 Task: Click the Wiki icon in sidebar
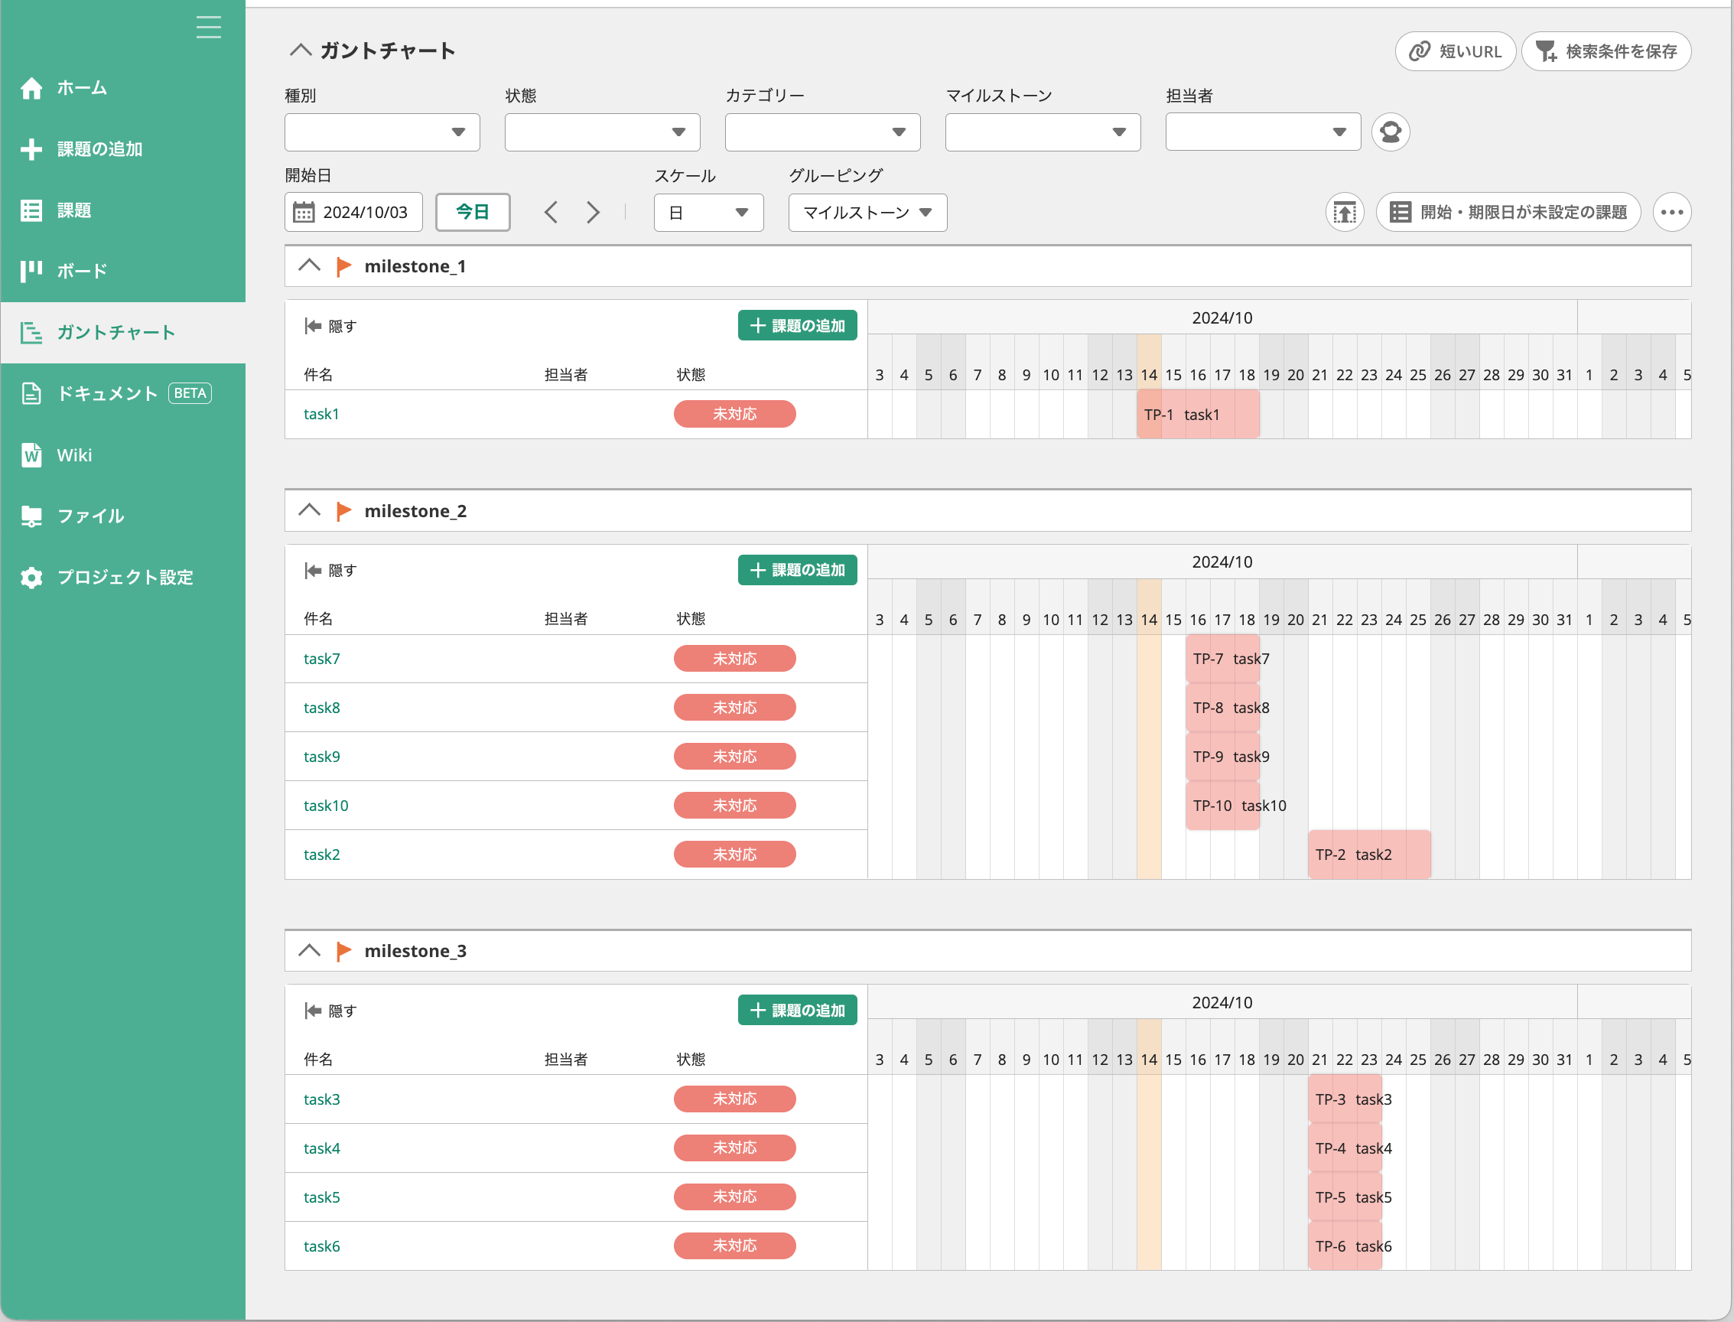click(31, 455)
